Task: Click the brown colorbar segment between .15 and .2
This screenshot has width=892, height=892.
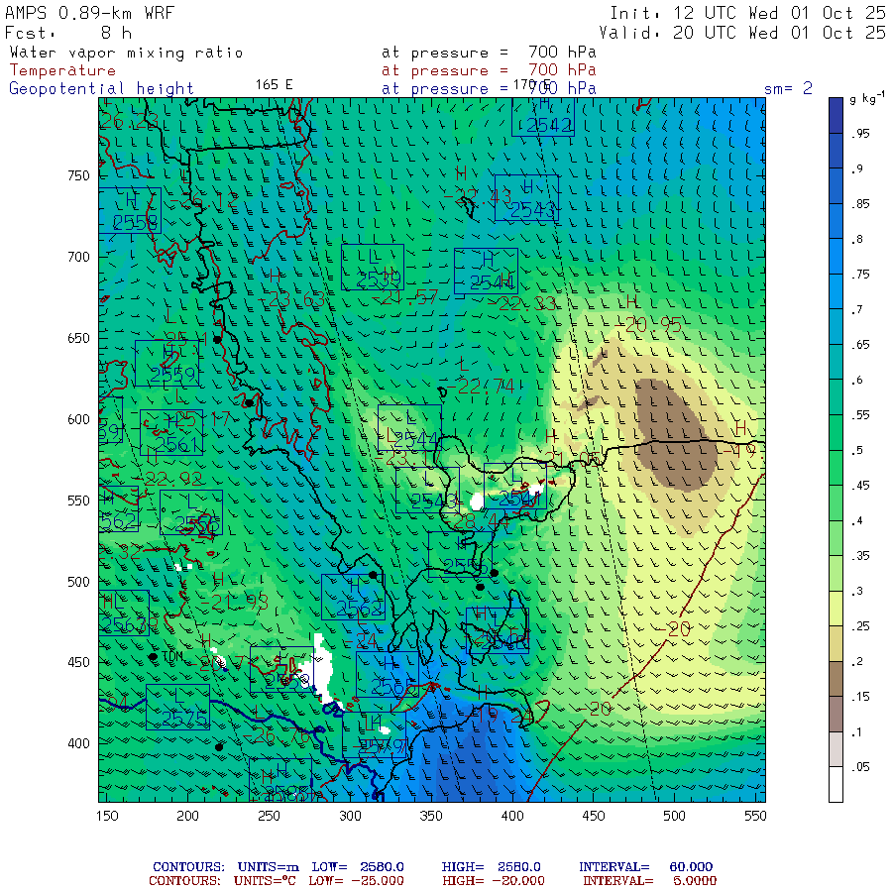Action: (x=836, y=679)
